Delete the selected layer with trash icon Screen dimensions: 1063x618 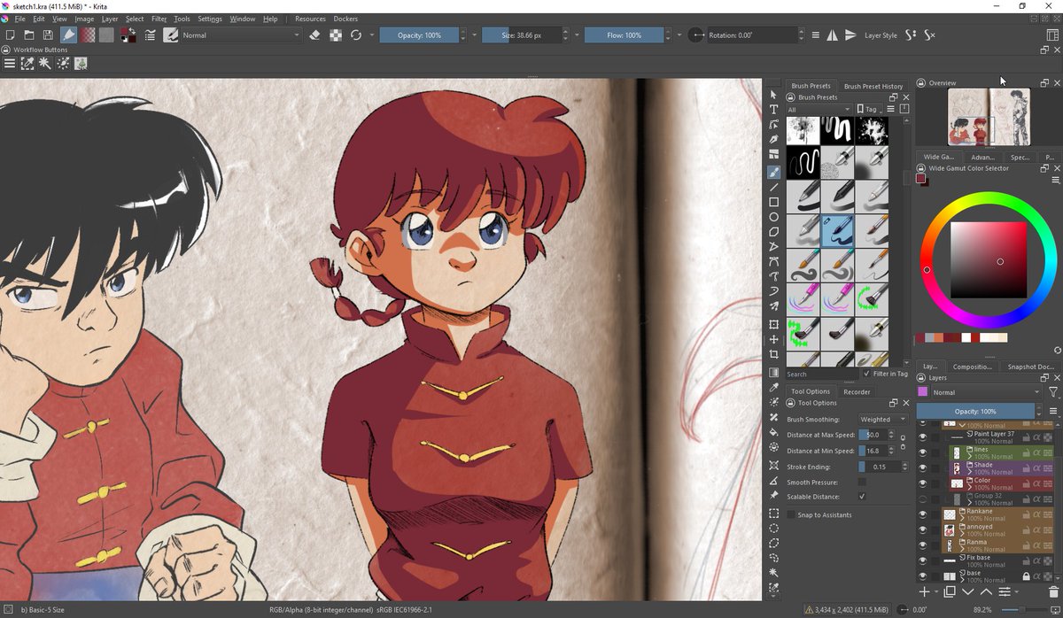1053,591
